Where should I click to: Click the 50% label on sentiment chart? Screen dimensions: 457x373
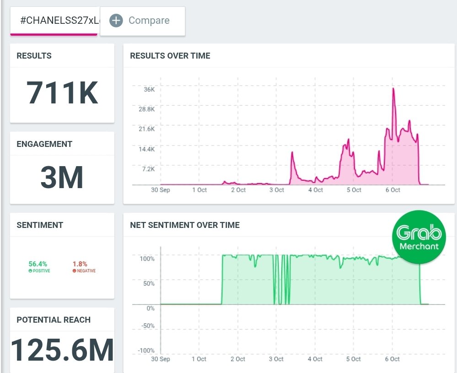(149, 283)
